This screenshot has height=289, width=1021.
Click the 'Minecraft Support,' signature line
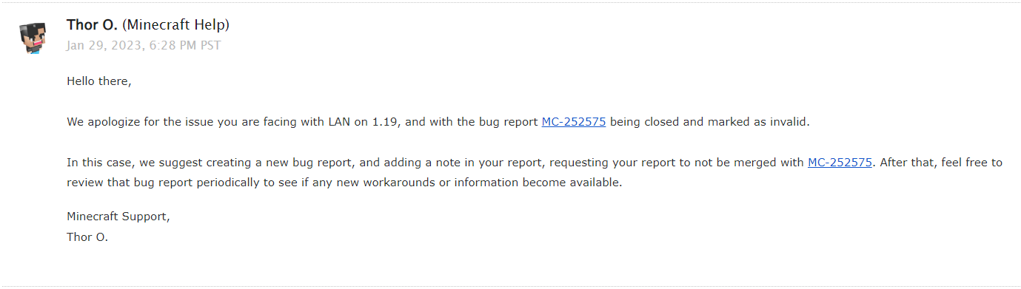click(x=118, y=217)
